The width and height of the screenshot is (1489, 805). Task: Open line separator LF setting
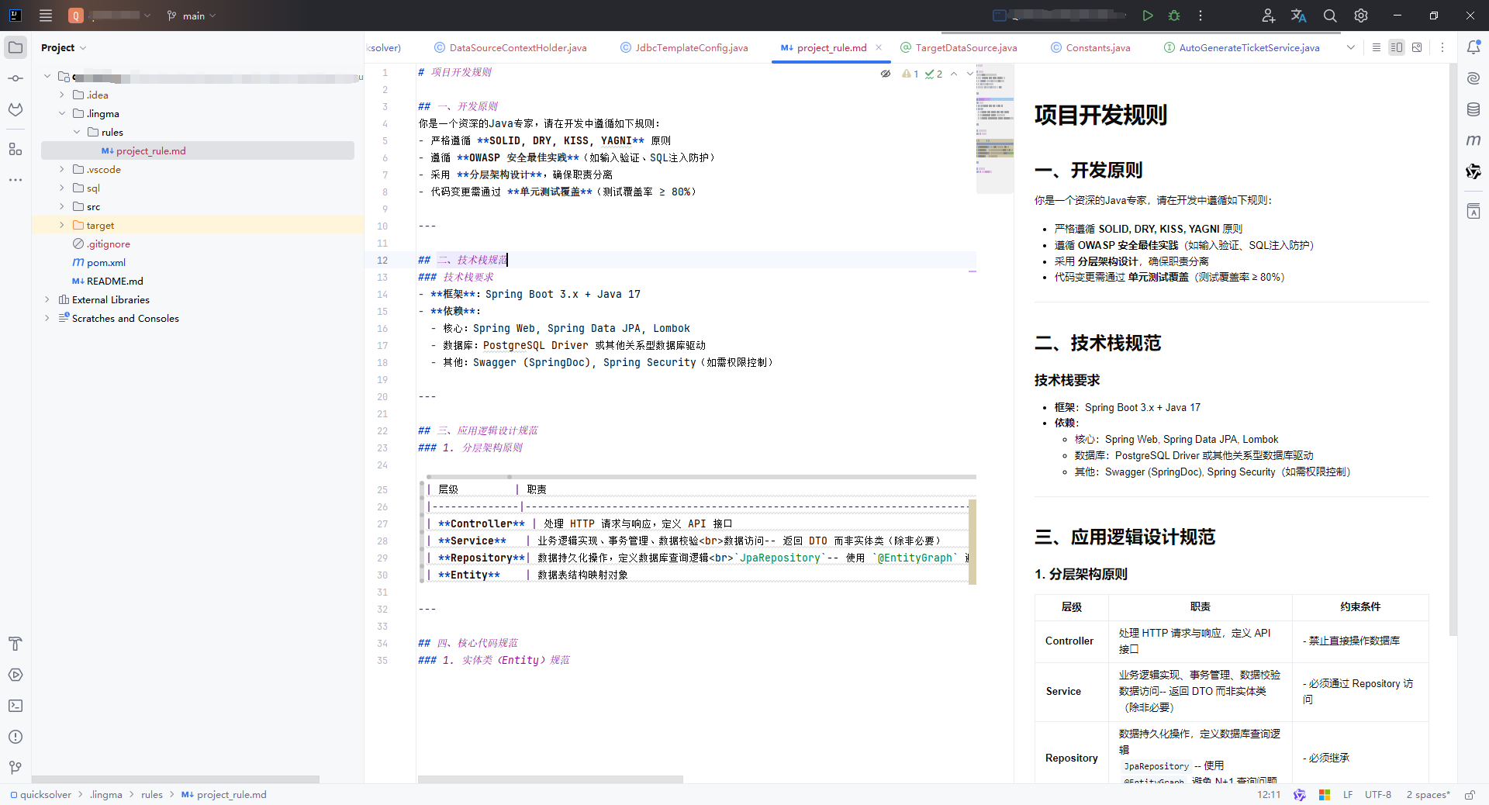1348,795
